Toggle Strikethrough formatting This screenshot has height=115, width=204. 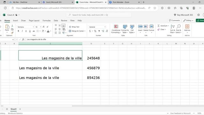click(34, 31)
